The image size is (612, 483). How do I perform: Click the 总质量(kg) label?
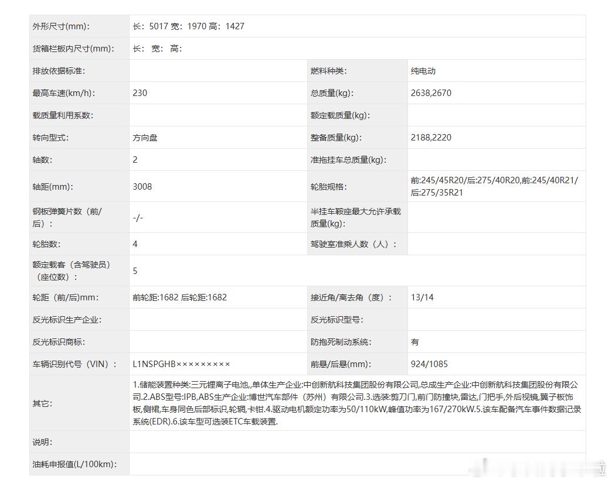332,93
